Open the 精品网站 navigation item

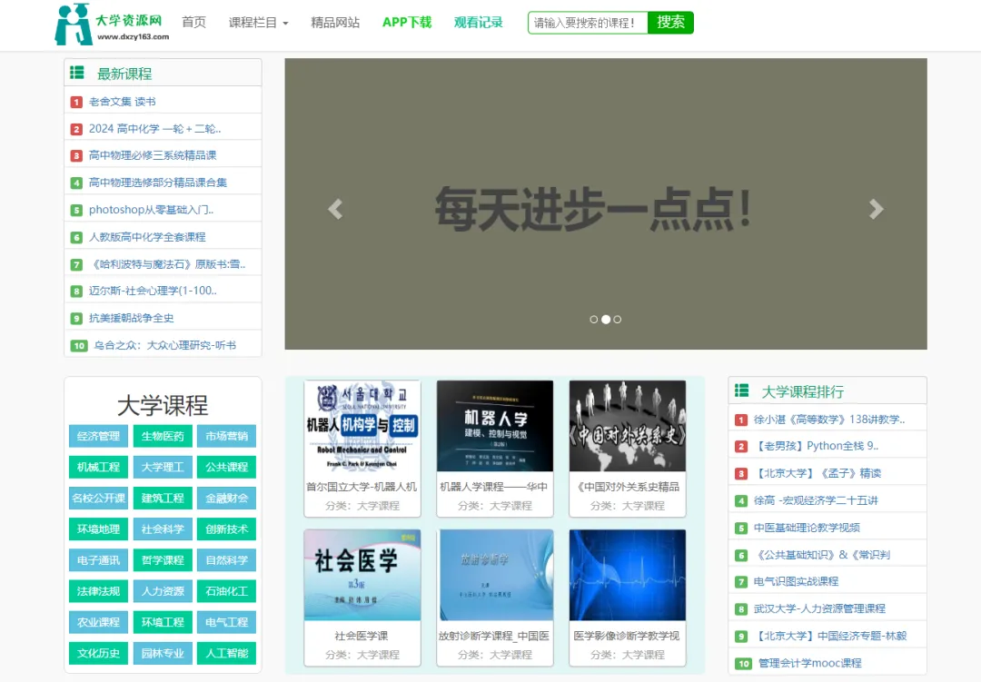coord(337,24)
